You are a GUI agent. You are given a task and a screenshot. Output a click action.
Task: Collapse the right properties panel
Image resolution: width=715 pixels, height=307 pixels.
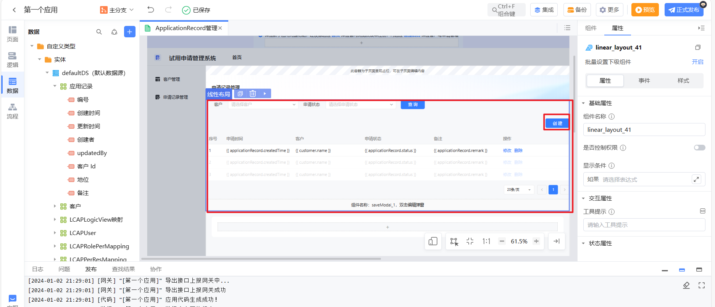(701, 28)
